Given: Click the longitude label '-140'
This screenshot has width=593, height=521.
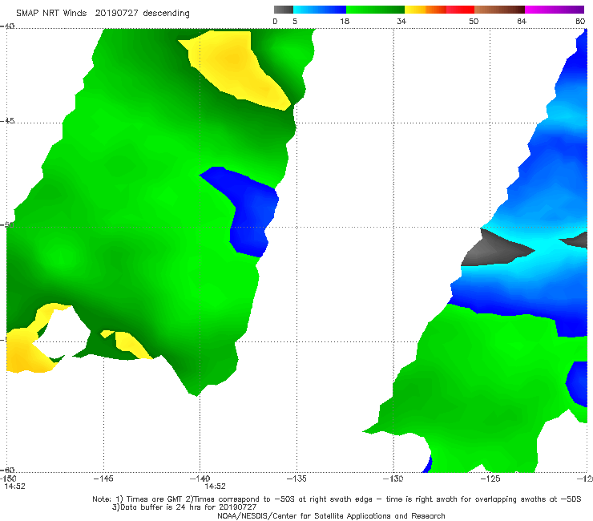Looking at the screenshot, I should coord(200,479).
